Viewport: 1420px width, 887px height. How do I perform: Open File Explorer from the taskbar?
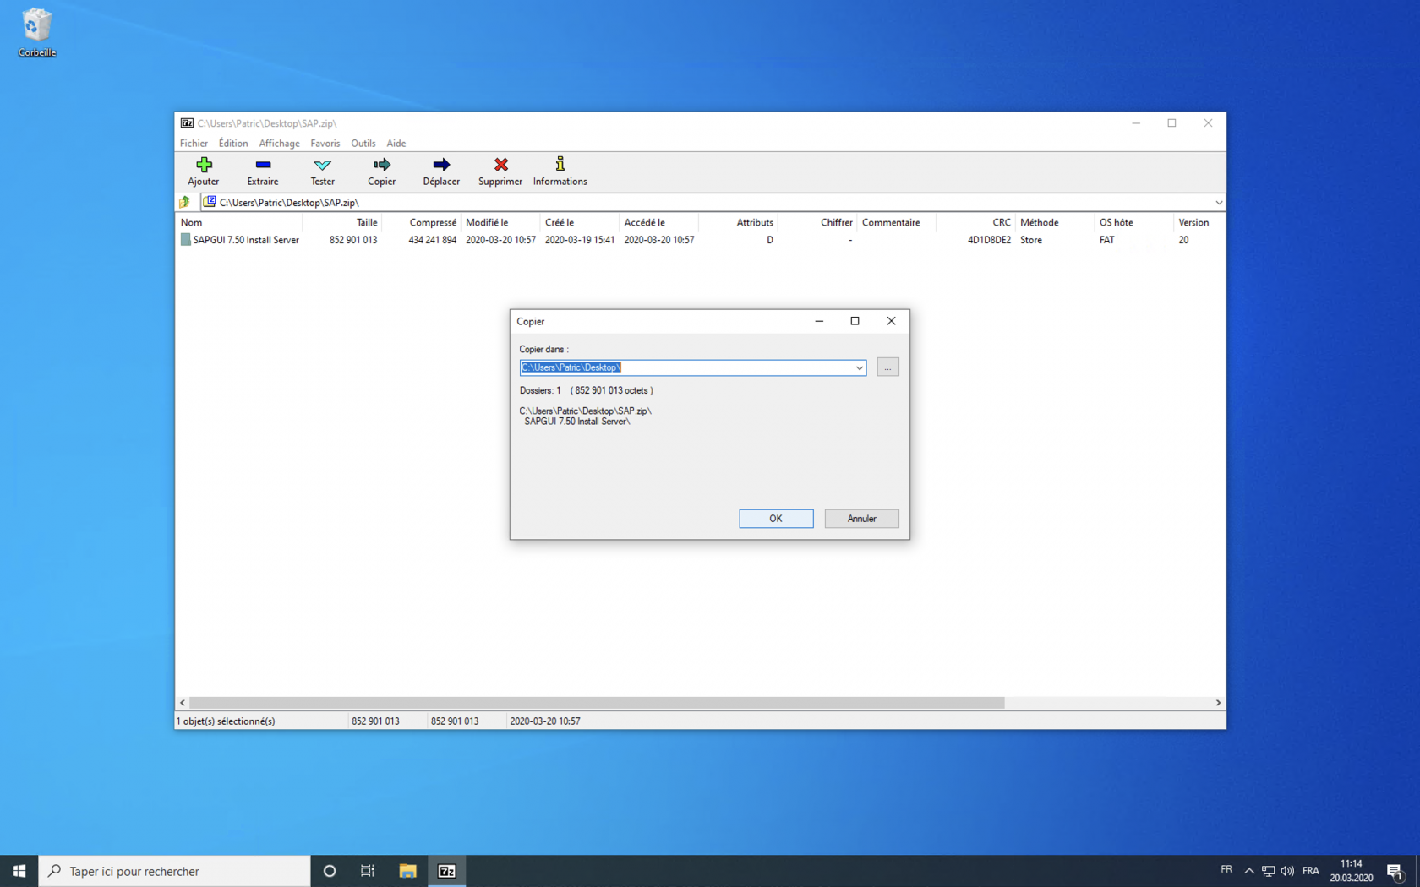coord(407,871)
